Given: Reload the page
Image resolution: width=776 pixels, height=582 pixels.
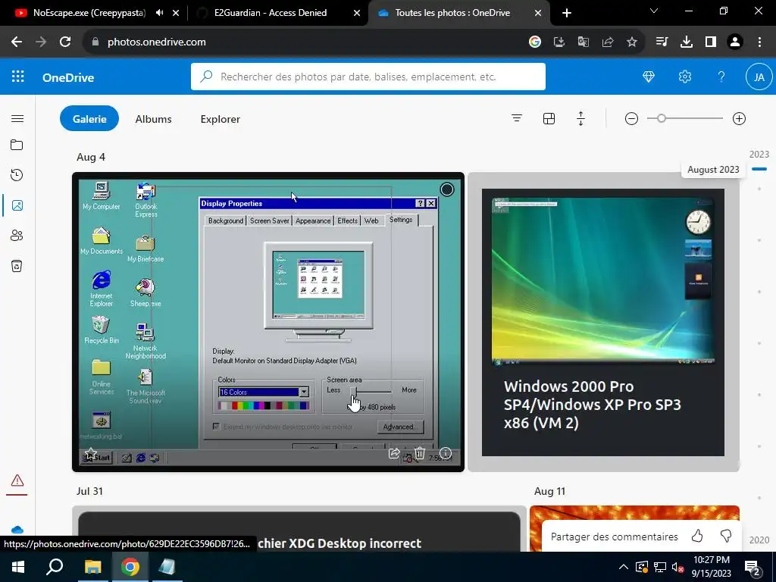Looking at the screenshot, I should click(65, 42).
